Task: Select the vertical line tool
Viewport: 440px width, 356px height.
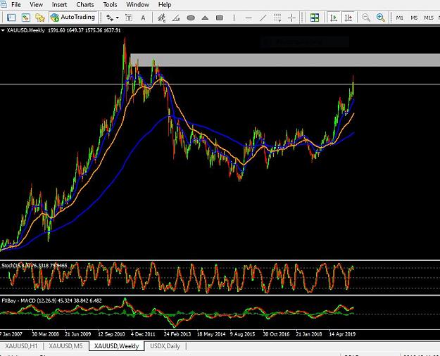Action: [x=234, y=18]
